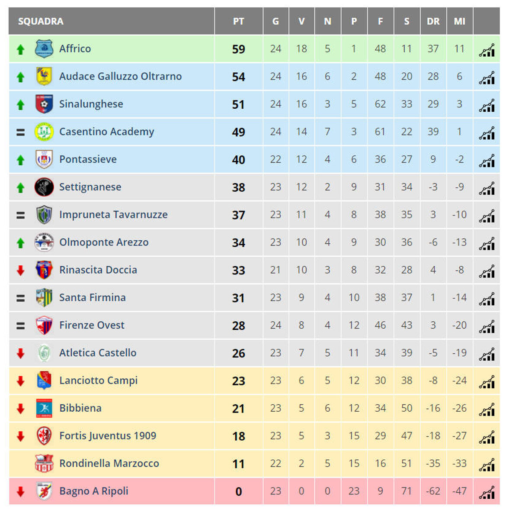The width and height of the screenshot is (506, 513).
Task: Open the Audace Galluzzo Oltrarno team link
Action: click(120, 77)
